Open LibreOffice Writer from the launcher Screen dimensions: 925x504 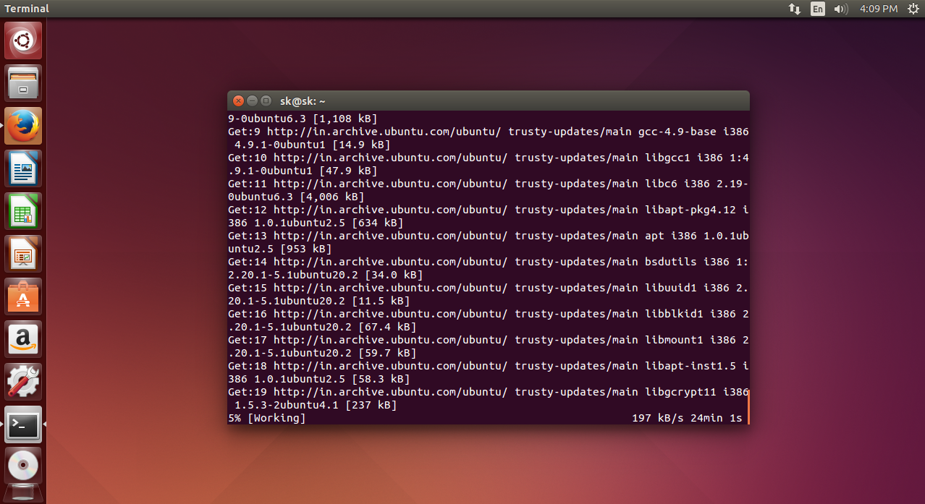[23, 168]
